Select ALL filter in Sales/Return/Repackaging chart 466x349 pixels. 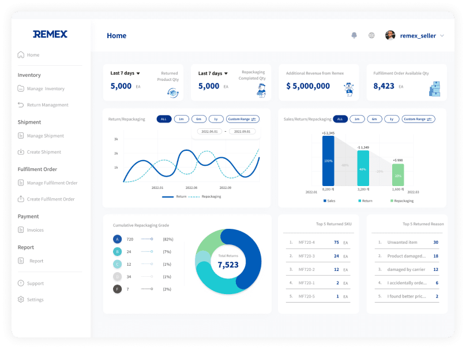pos(340,119)
